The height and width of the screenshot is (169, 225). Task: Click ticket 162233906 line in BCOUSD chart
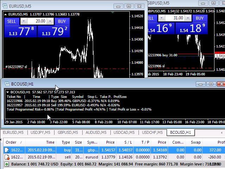63,101
